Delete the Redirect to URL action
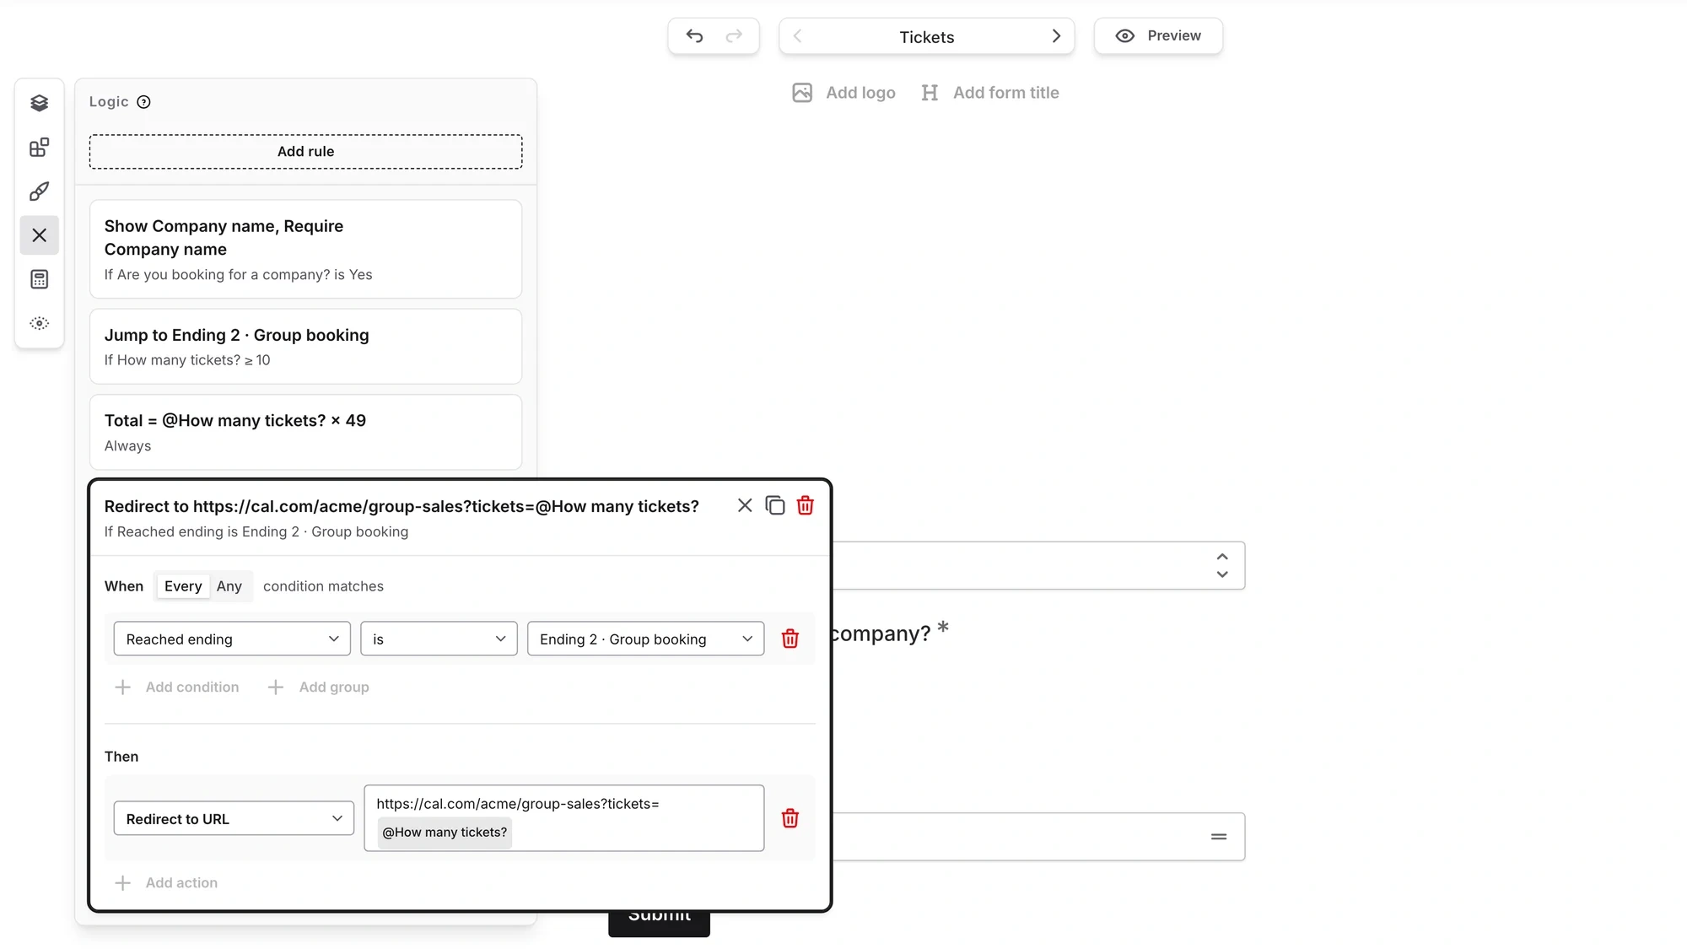 [x=790, y=818]
